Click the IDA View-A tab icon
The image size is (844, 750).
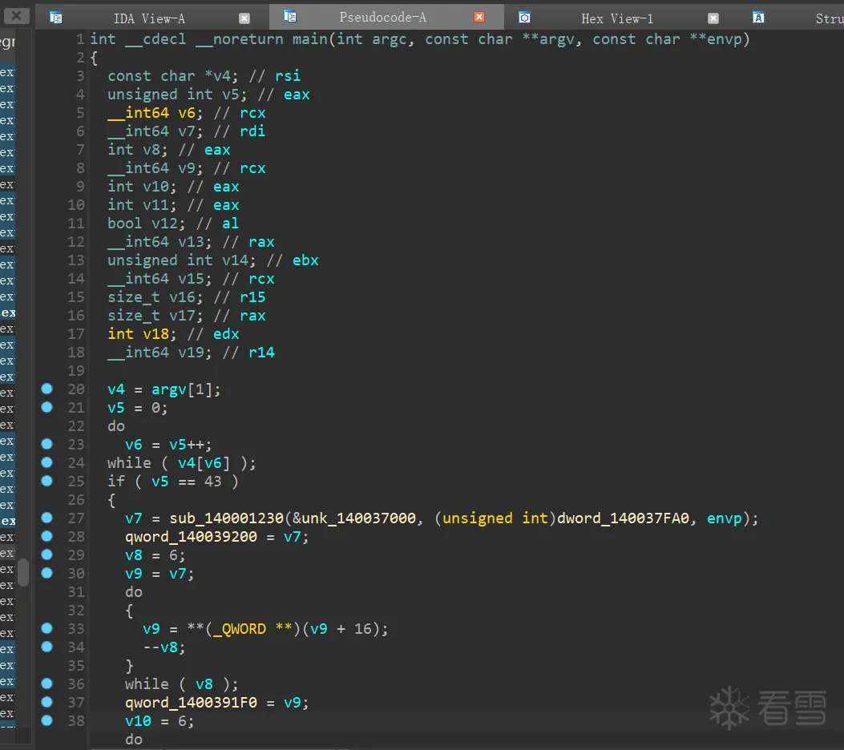click(55, 18)
